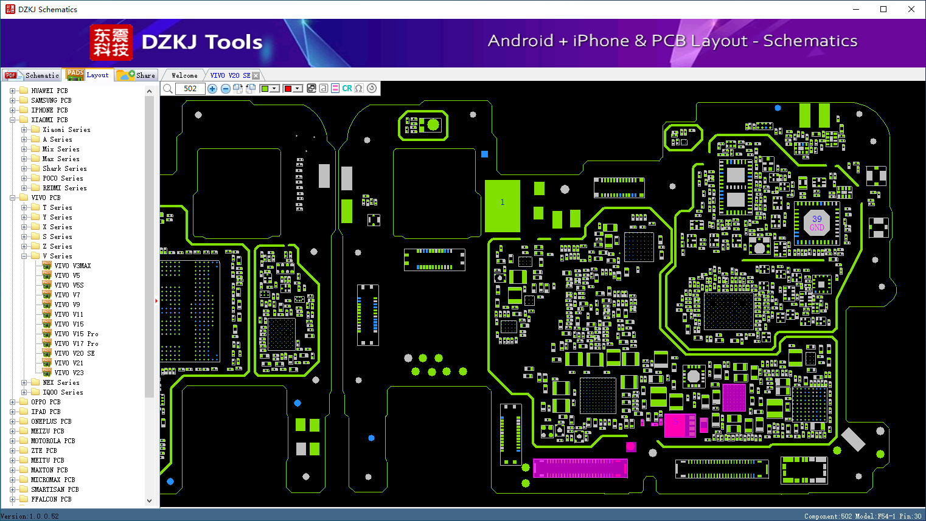Click the red color swatch

288,89
